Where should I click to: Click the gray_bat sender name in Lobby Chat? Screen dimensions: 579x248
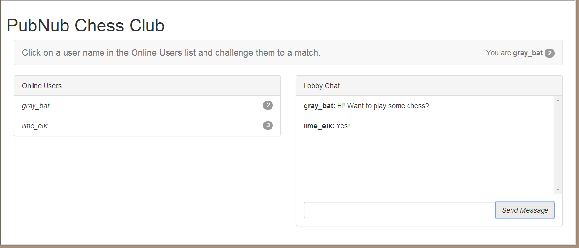(319, 106)
